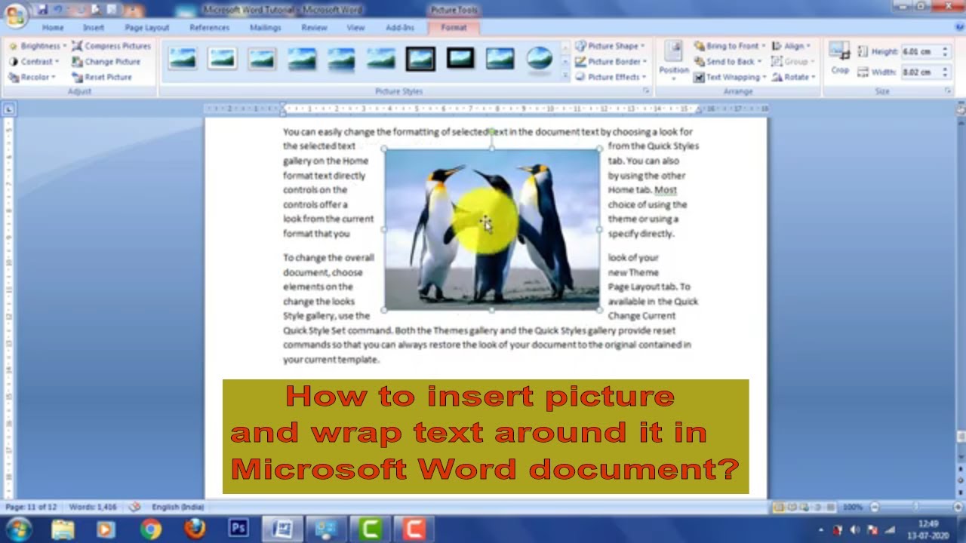
Task: Click the 100% zoom level button
Action: 853,508
